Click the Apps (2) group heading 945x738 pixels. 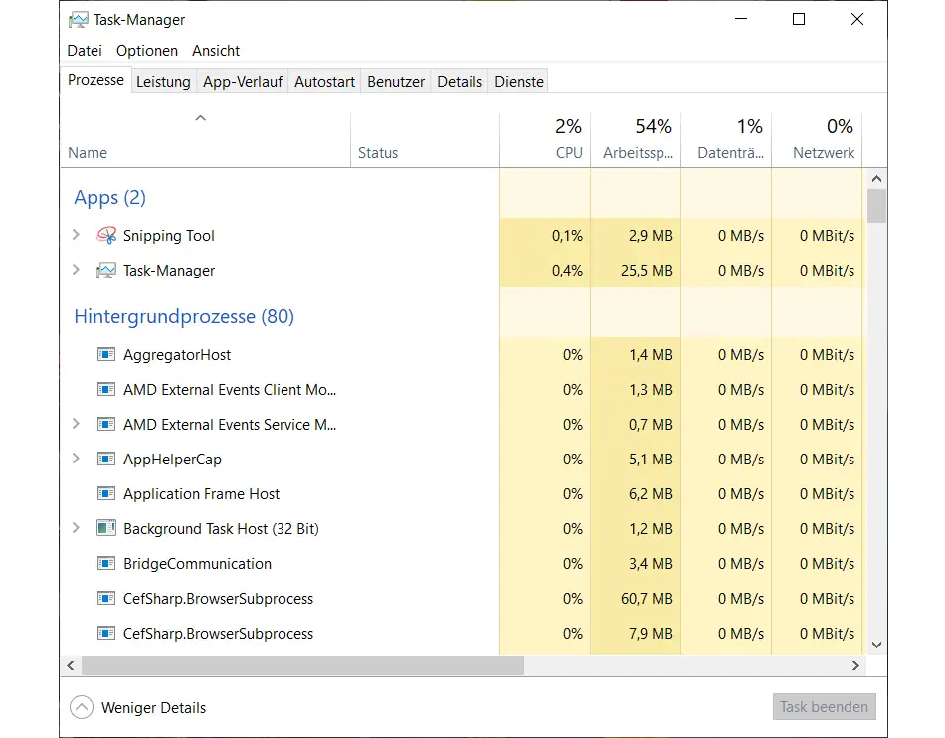[x=109, y=198]
